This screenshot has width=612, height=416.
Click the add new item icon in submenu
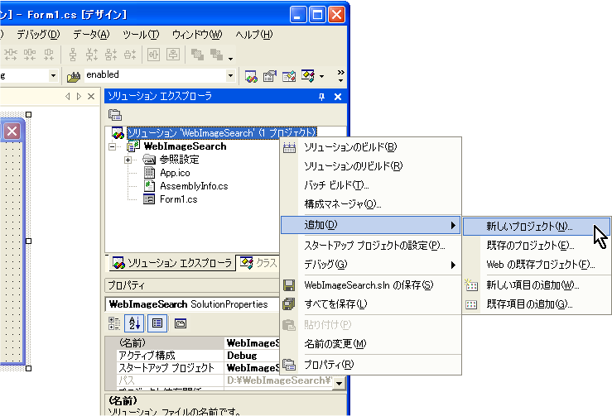(471, 285)
